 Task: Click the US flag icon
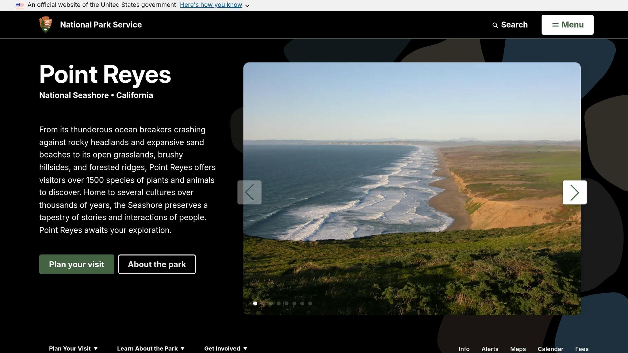pyautogui.click(x=20, y=5)
